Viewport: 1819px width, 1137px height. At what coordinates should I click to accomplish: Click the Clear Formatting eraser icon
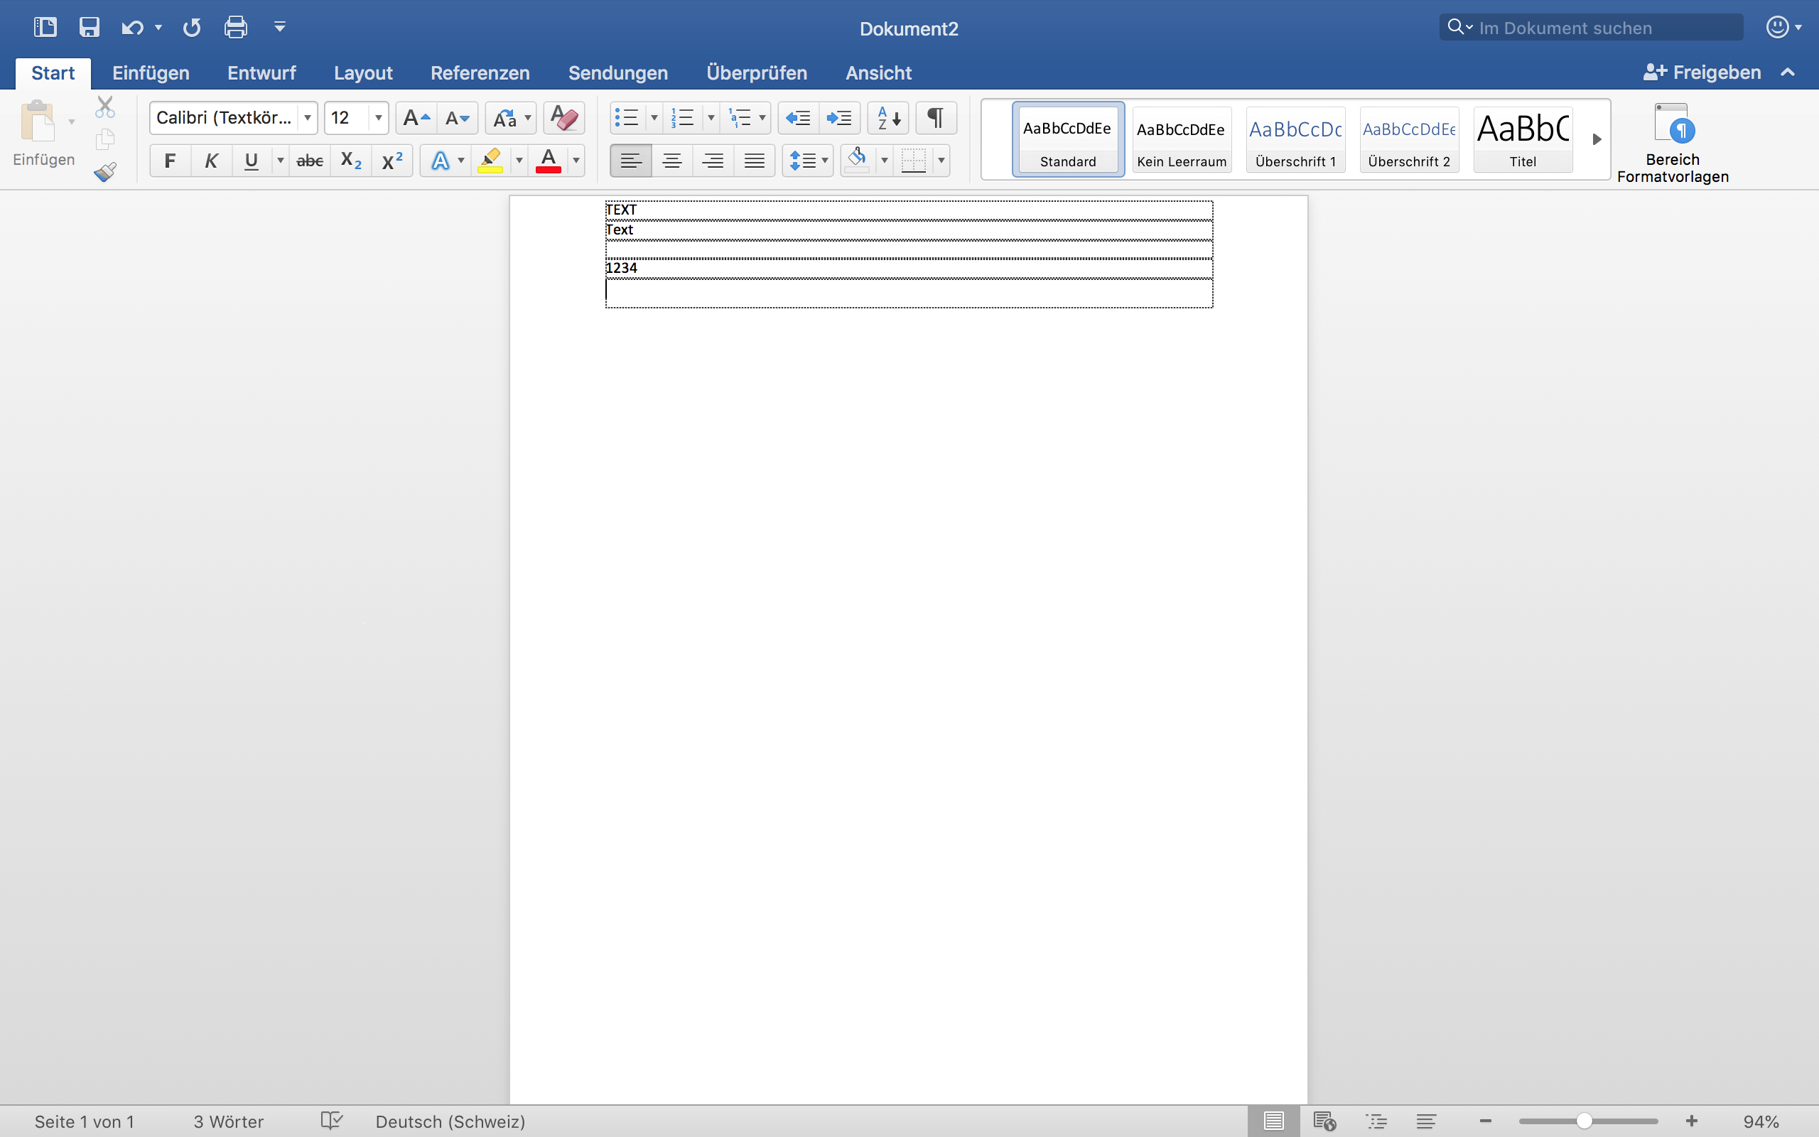click(563, 118)
